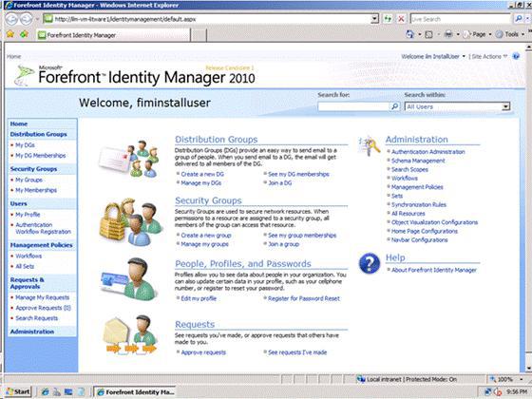Click the Synchronization Rules link

click(x=419, y=204)
